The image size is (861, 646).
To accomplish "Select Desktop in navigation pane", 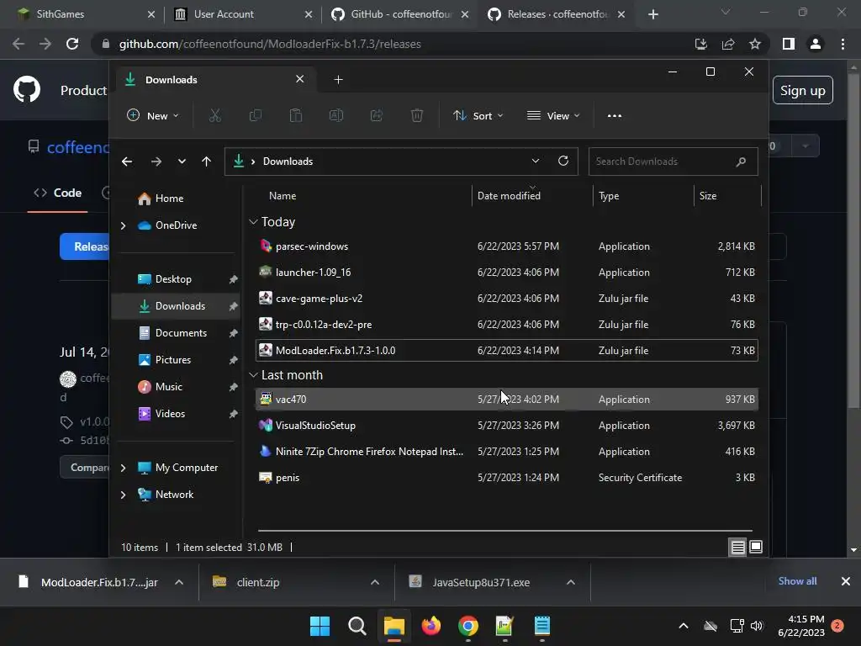I will [173, 279].
